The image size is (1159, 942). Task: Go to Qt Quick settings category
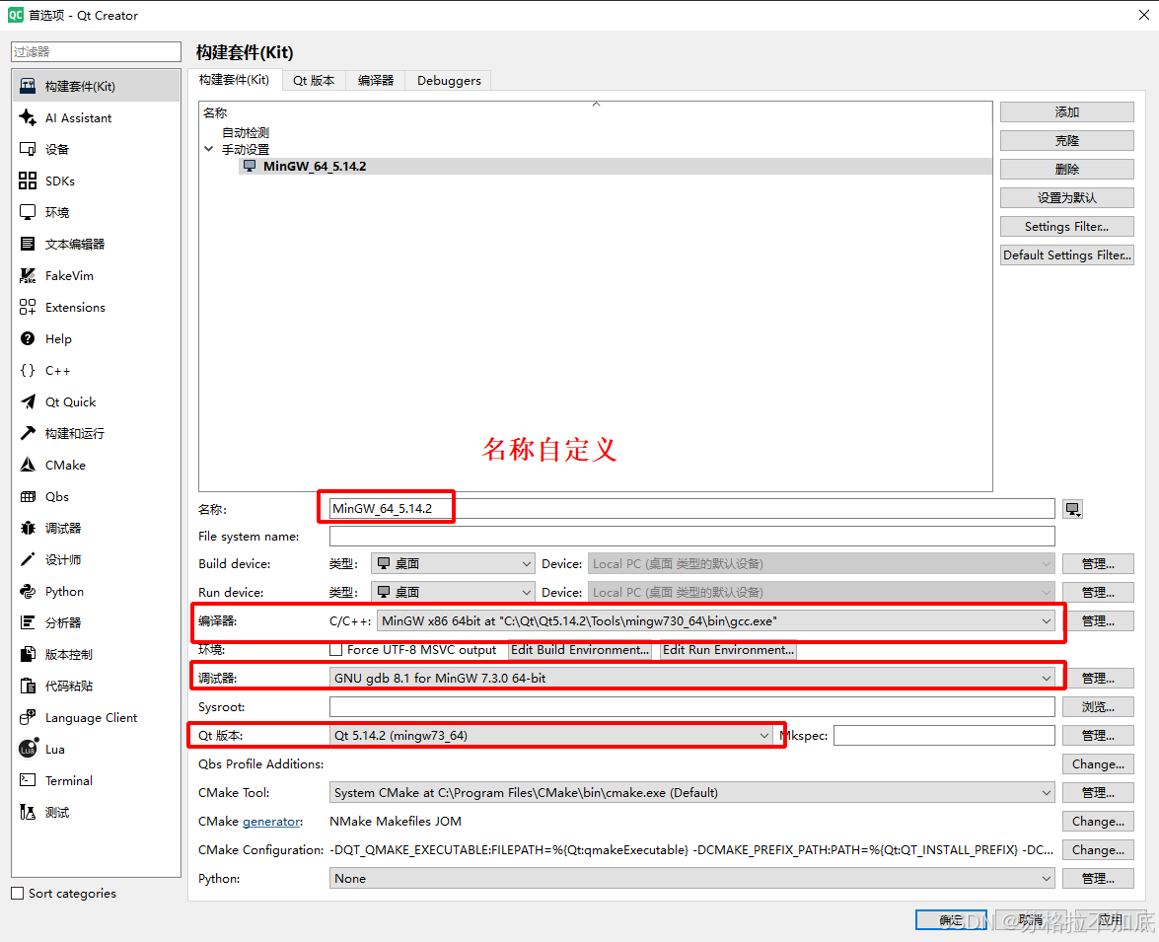click(x=70, y=402)
